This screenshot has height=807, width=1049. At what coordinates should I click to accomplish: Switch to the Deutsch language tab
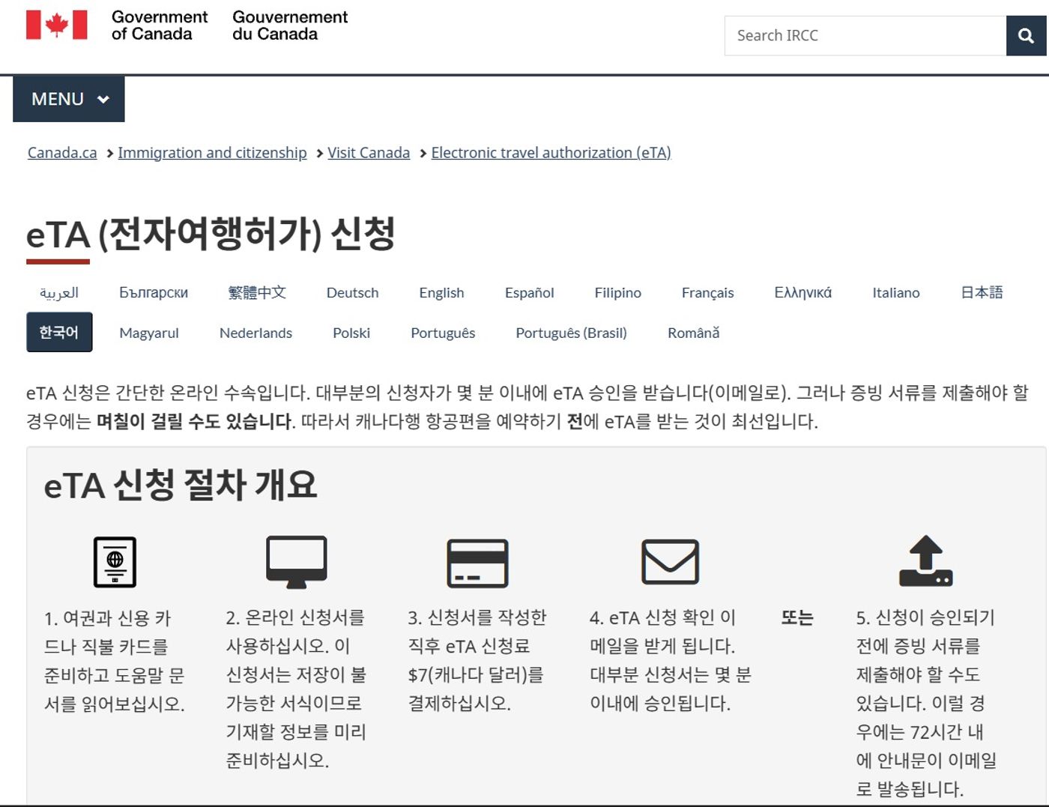coord(353,292)
